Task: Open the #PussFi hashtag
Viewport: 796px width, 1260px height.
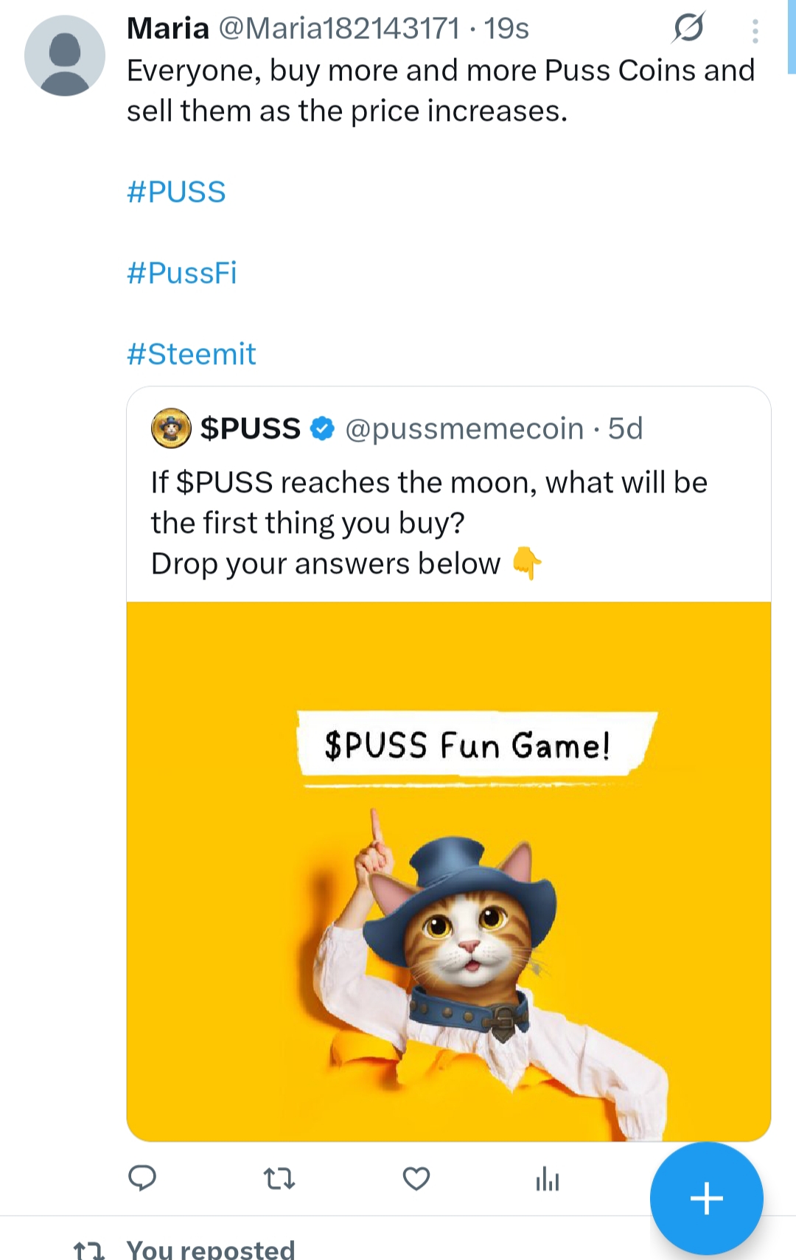Action: (x=182, y=273)
